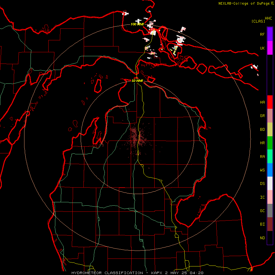Click the HHC product label
This screenshot has width=275, height=275.
(268, 18)
